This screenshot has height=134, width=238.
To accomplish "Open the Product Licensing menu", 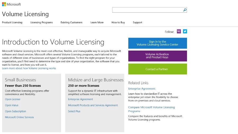I will (12, 23).
